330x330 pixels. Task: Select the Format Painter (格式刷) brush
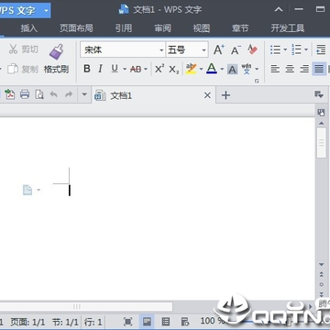(56, 59)
